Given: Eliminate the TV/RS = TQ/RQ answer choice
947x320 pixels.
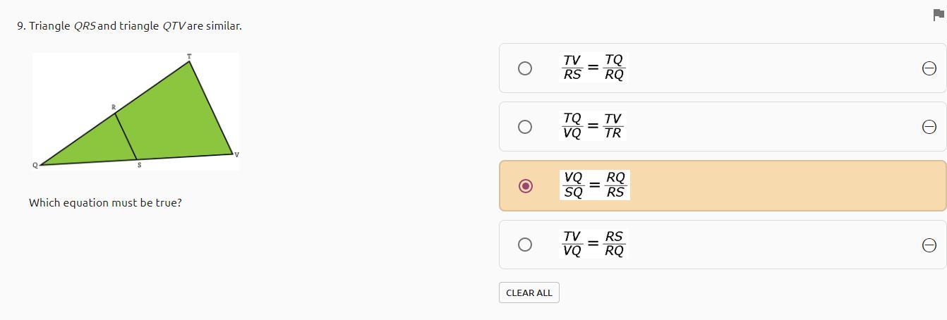Looking at the screenshot, I should point(929,68).
